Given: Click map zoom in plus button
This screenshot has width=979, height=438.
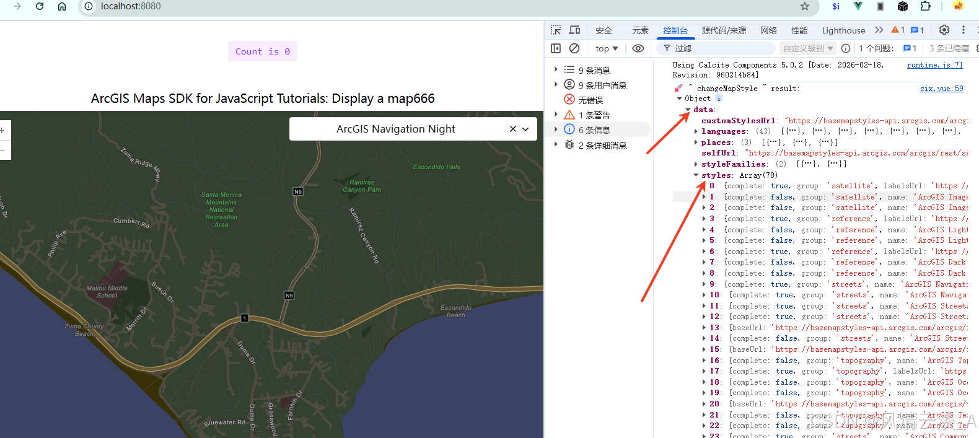Looking at the screenshot, I should point(2,131).
